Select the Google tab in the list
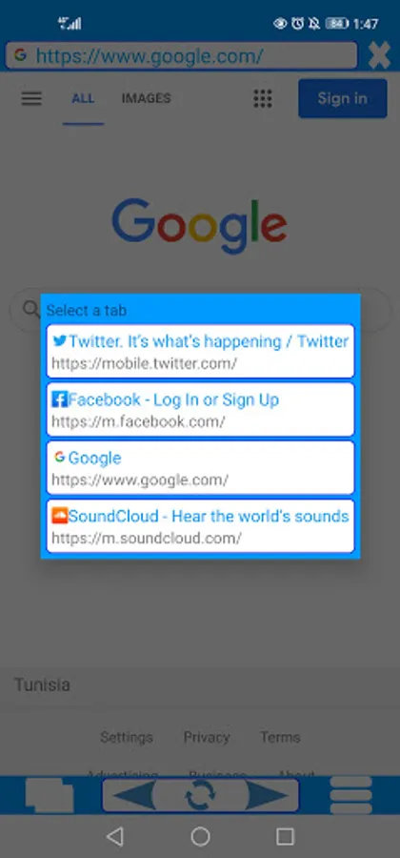The height and width of the screenshot is (858, 400). click(x=201, y=468)
